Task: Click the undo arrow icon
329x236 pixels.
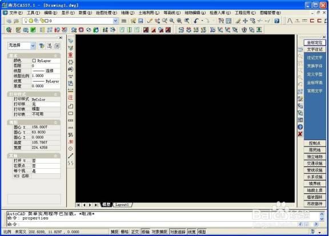Action: click(x=196, y=21)
